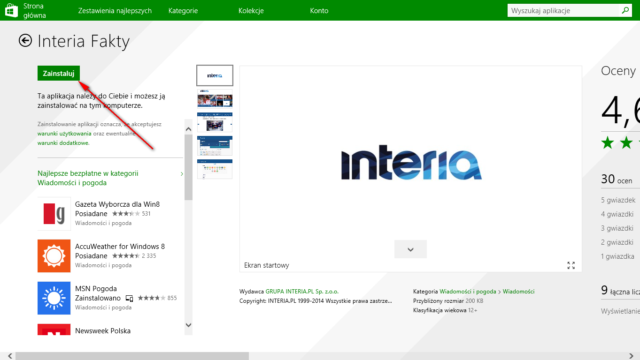Open Gazeta Wyborcza app icon
Screen dimensions: 640x360
click(x=54, y=214)
